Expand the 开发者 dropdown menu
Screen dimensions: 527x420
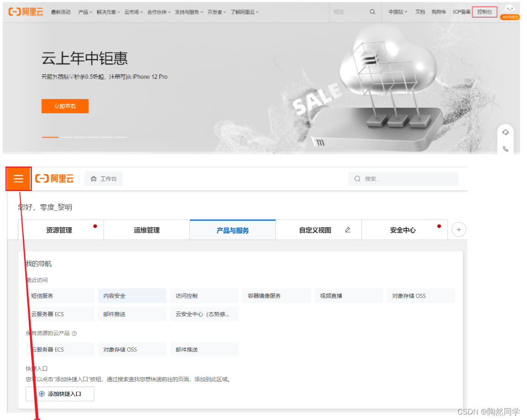point(217,12)
